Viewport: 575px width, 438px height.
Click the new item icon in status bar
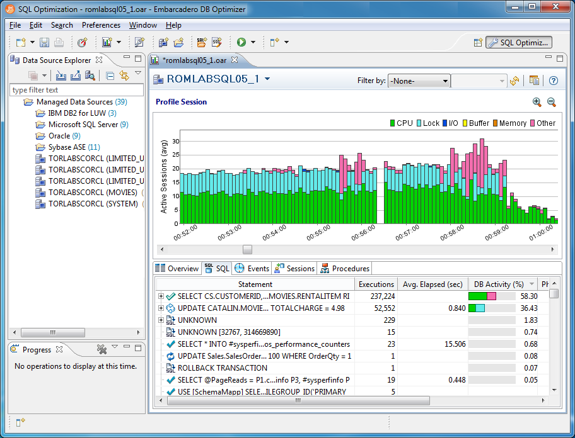21,423
